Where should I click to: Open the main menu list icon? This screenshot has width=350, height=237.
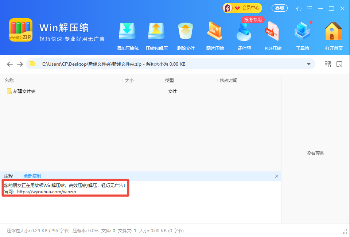(310, 8)
